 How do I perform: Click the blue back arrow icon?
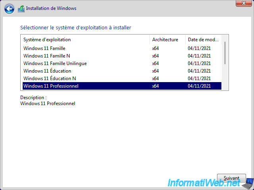9,9
